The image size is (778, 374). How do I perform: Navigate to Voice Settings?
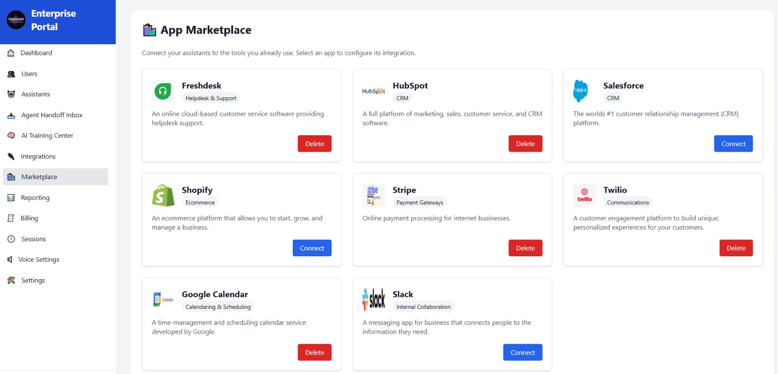38,260
